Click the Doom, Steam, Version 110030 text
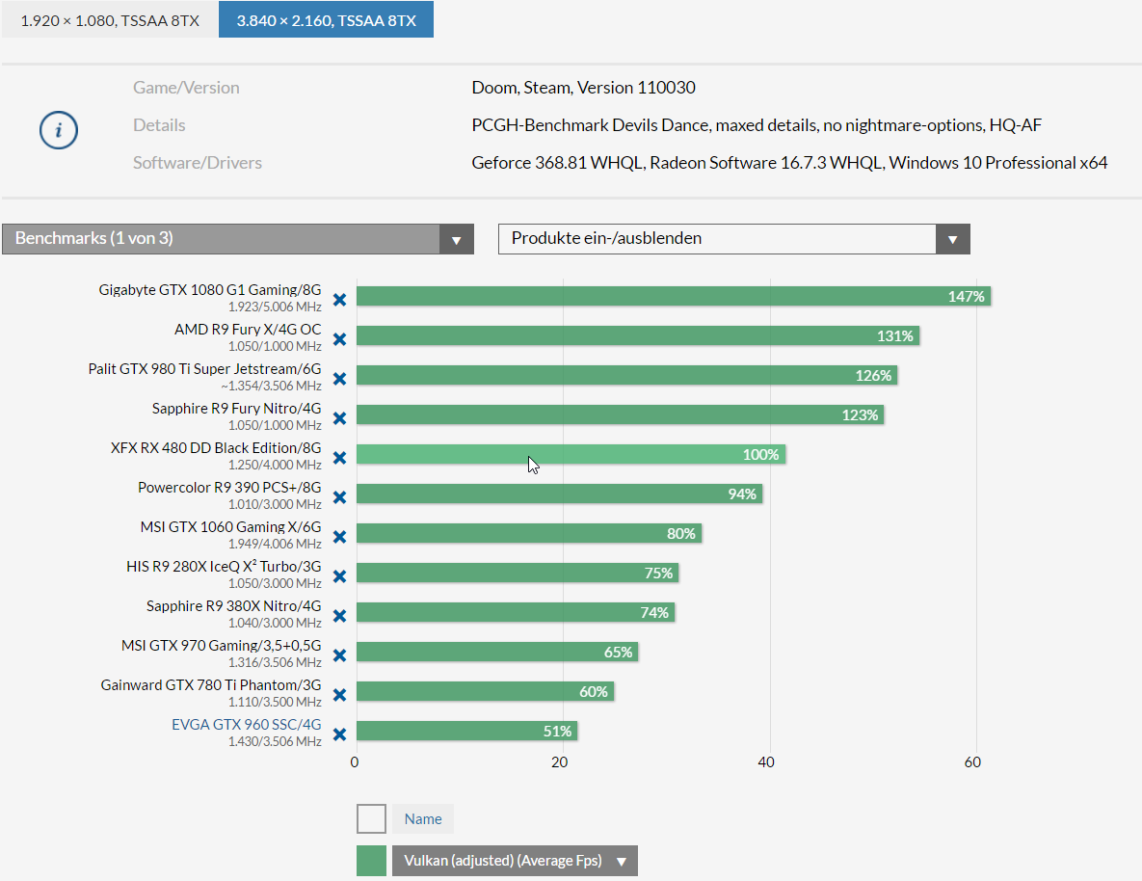This screenshot has height=881, width=1142. pos(583,88)
